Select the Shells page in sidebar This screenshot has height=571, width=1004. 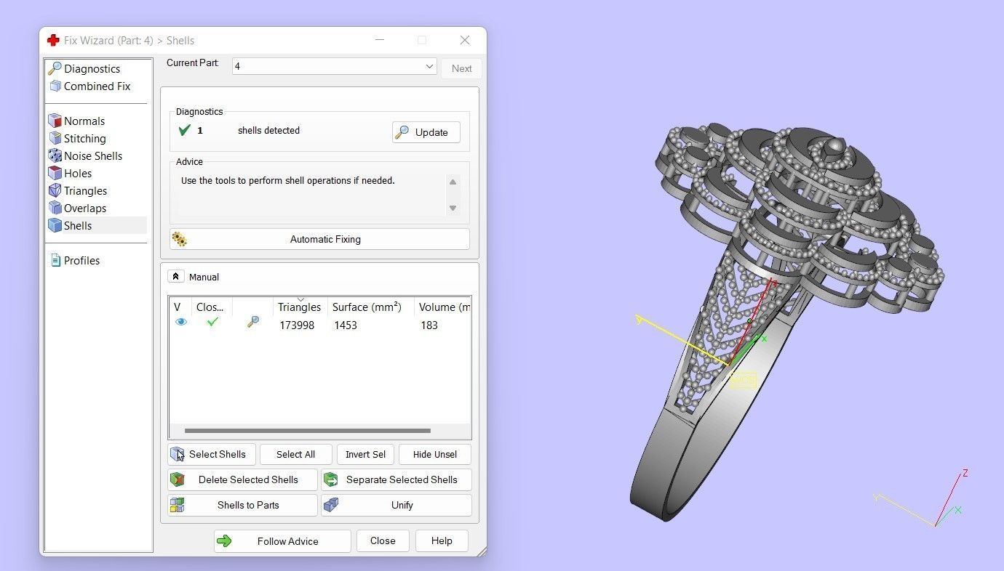point(78,225)
